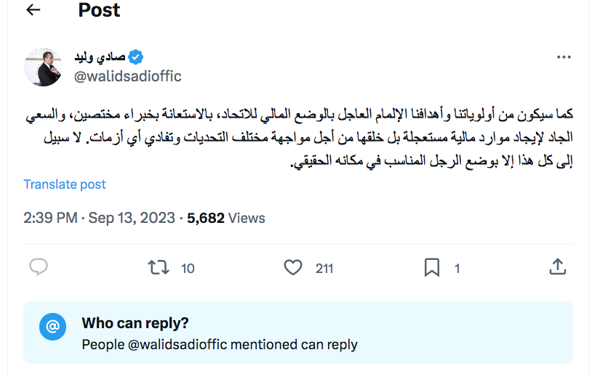Click the Translate post link
Screen dimensions: 592x379
click(x=65, y=184)
